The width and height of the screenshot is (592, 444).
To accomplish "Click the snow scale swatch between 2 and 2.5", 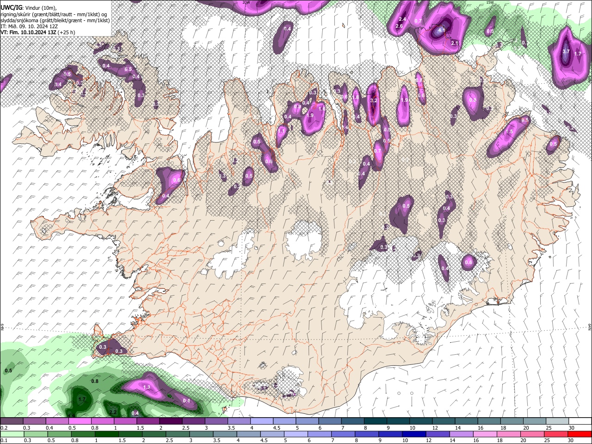I will [171, 421].
